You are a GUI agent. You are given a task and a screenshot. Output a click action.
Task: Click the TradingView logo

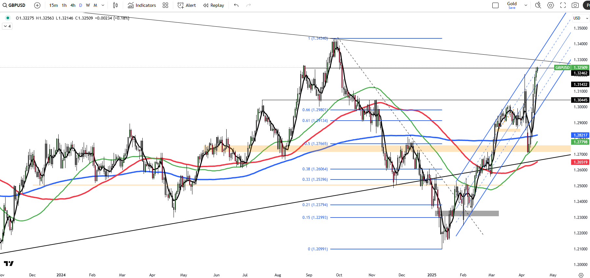click(9, 263)
